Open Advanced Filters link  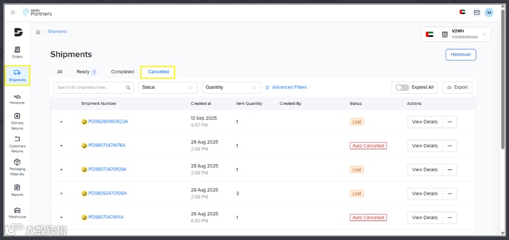(286, 87)
